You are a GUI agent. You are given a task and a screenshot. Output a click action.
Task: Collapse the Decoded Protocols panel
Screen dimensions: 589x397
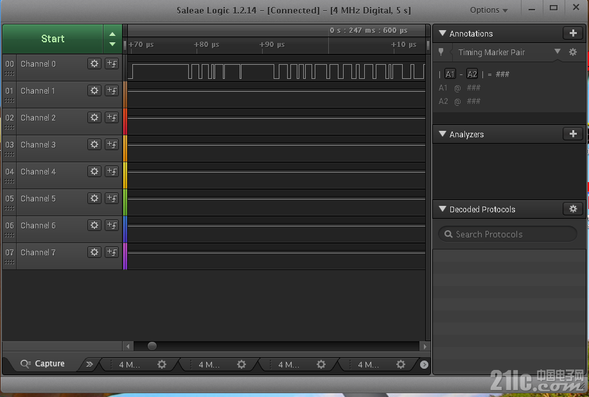[x=443, y=209]
